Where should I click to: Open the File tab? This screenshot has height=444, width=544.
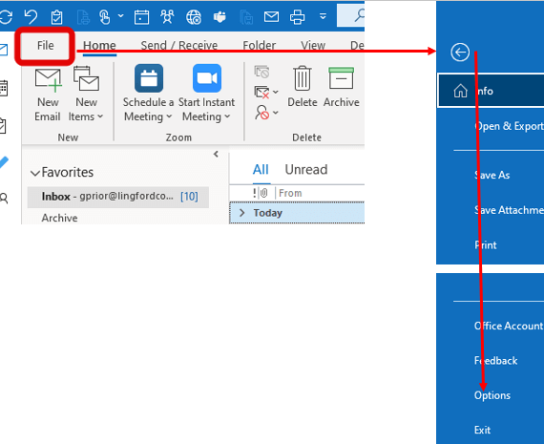click(x=45, y=46)
